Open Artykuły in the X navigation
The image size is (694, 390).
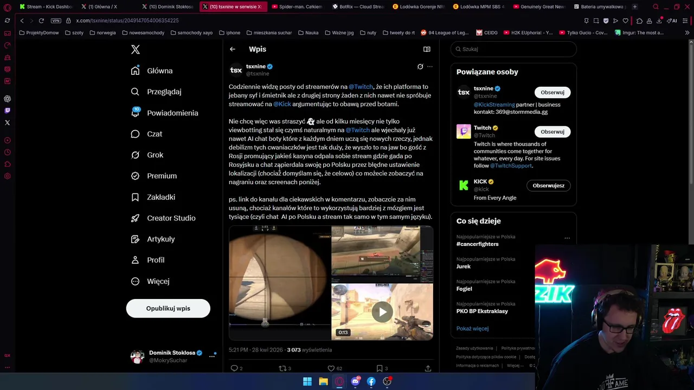[x=153, y=239]
